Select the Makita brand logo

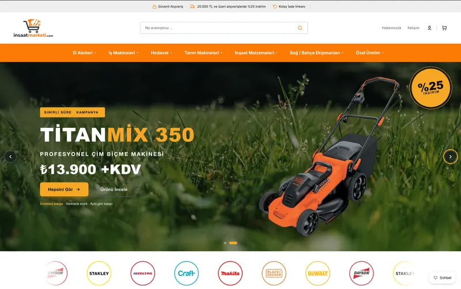click(x=230, y=273)
